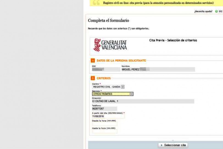Click the 'Recuerde que los datos con asterisco' note
The height and width of the screenshot is (149, 223).
point(118,29)
